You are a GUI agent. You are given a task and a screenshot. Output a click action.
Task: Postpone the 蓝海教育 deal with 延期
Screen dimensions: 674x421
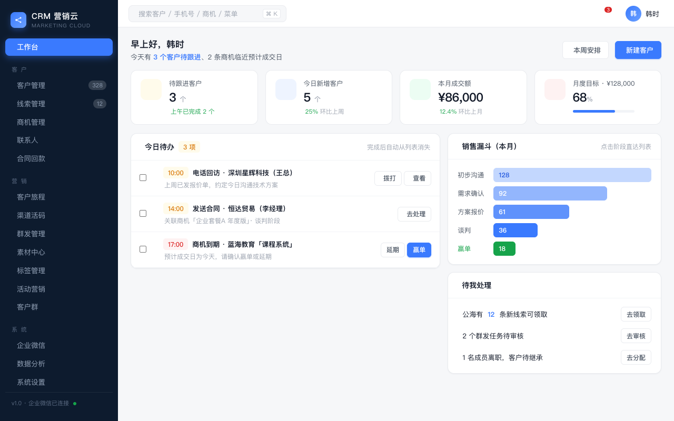pos(393,250)
